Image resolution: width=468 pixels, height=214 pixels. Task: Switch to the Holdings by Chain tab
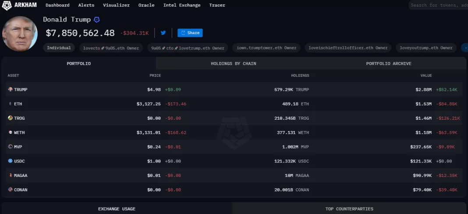pos(233,64)
